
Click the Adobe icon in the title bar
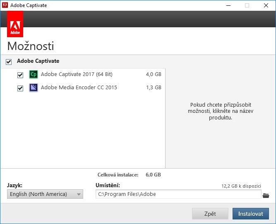[5, 5]
